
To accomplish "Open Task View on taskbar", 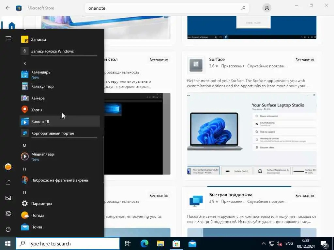I will tap(128, 243).
